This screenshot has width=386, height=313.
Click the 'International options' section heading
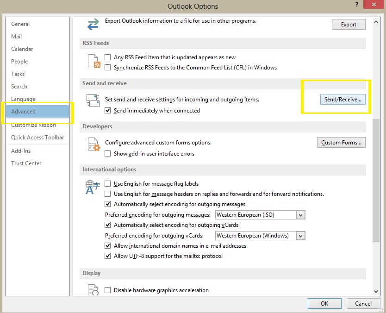click(109, 169)
